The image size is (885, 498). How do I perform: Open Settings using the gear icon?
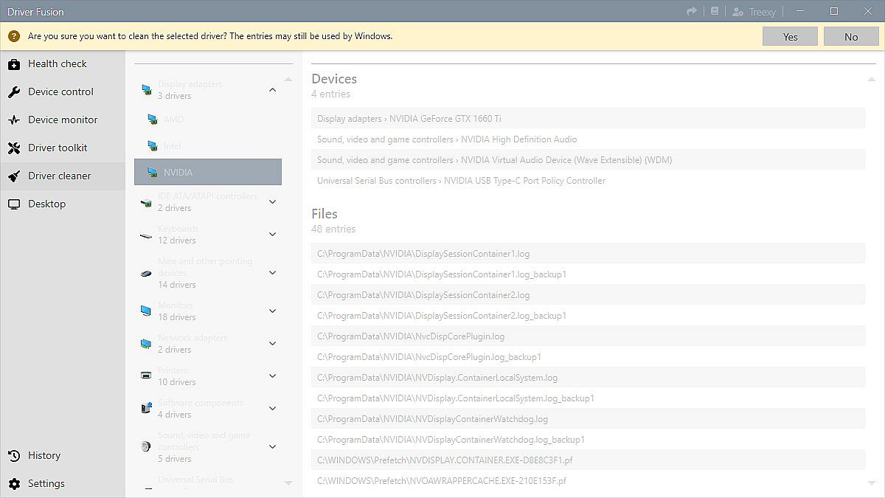pyautogui.click(x=14, y=484)
